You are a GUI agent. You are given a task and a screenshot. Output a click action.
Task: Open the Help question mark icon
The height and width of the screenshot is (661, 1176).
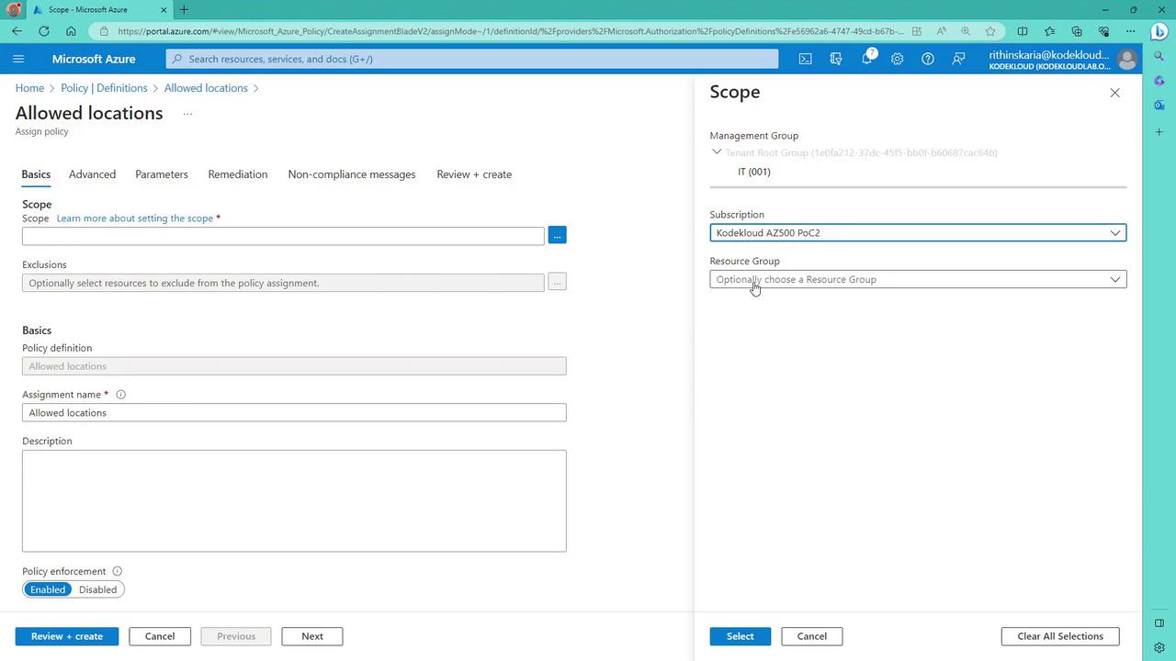point(928,59)
